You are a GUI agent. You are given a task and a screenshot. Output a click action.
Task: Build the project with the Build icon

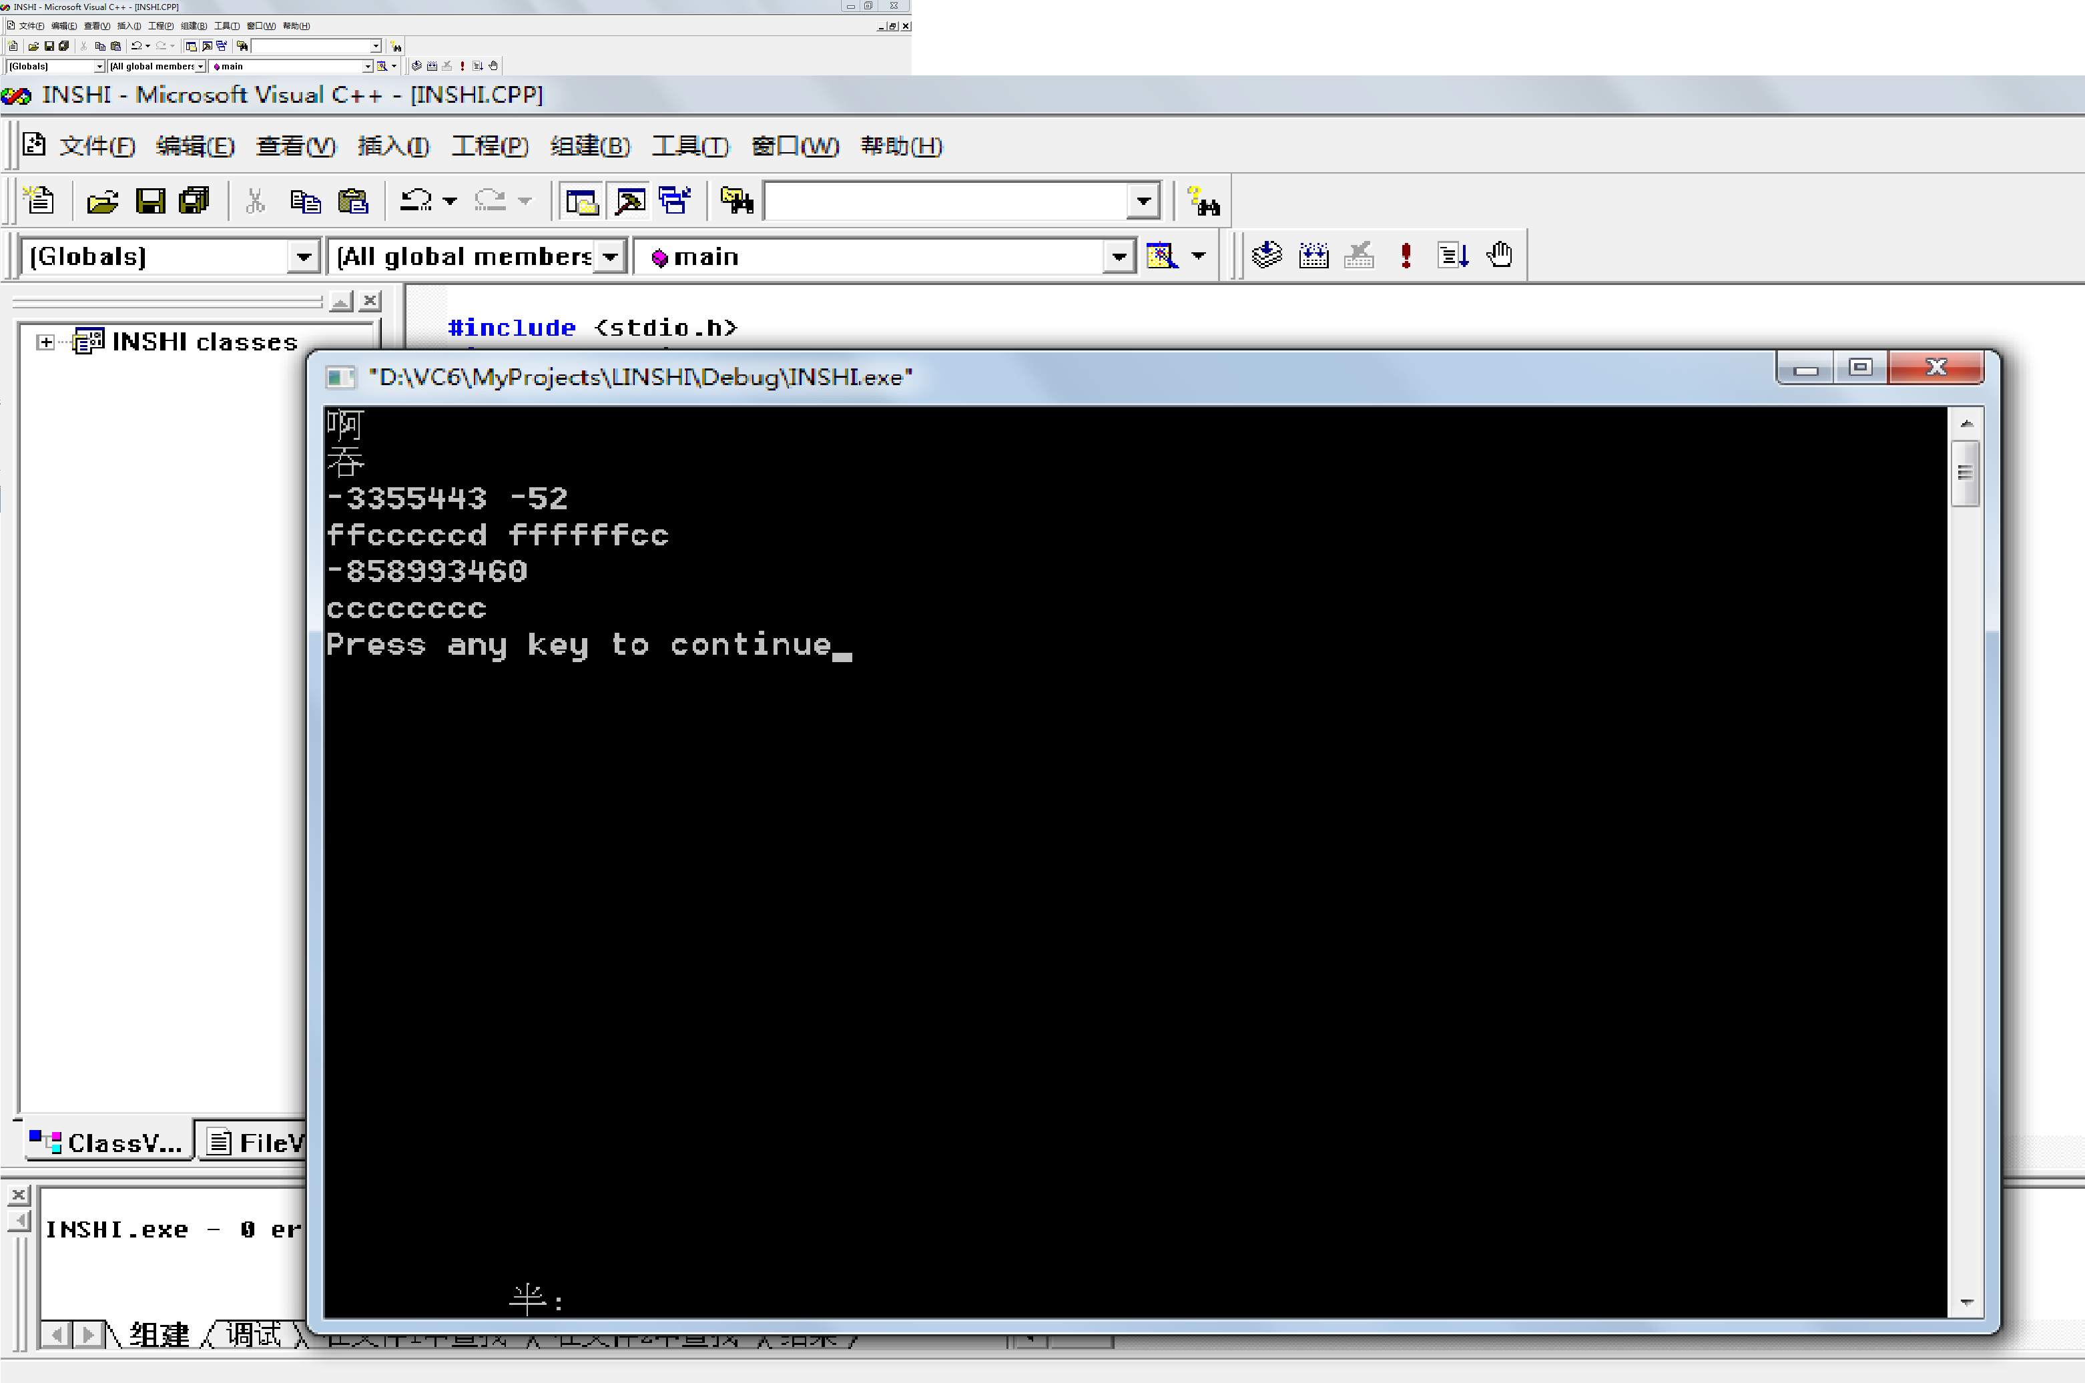[x=1313, y=256]
